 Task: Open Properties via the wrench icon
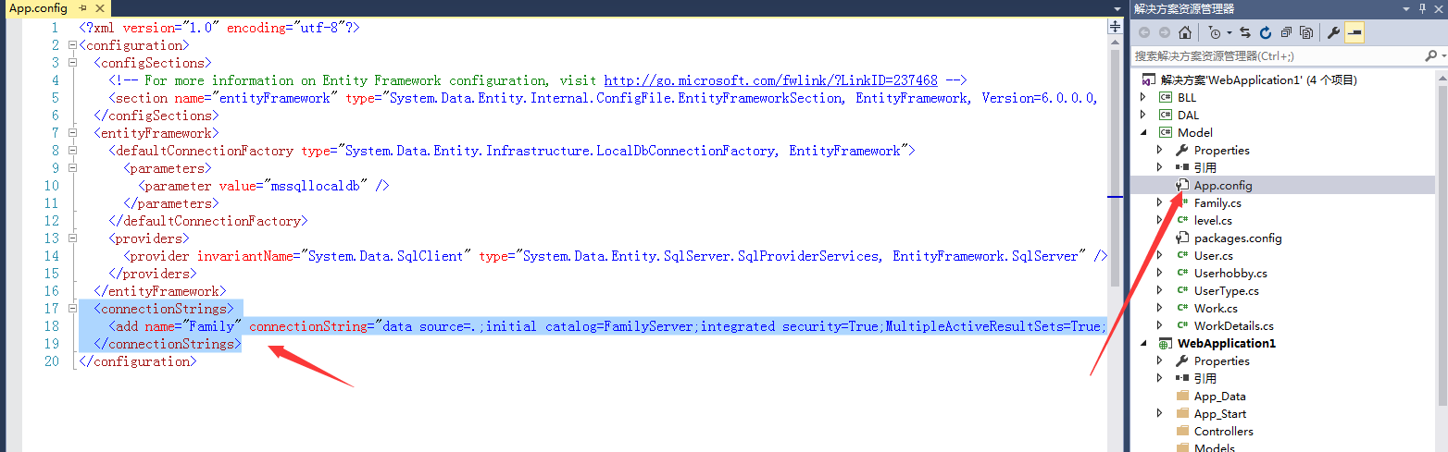click(x=1333, y=32)
